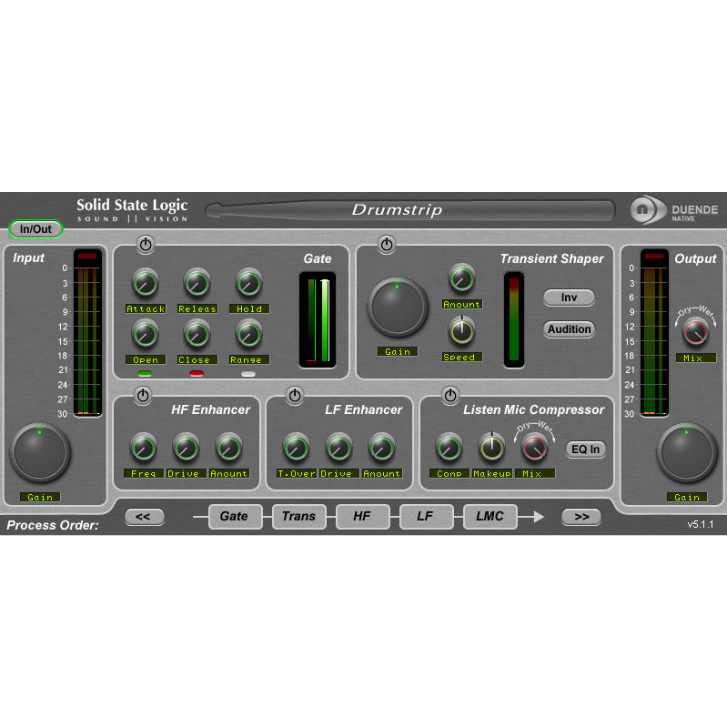Image resolution: width=727 pixels, height=727 pixels.
Task: Toggle the Transient Shaper power button
Action: (387, 245)
